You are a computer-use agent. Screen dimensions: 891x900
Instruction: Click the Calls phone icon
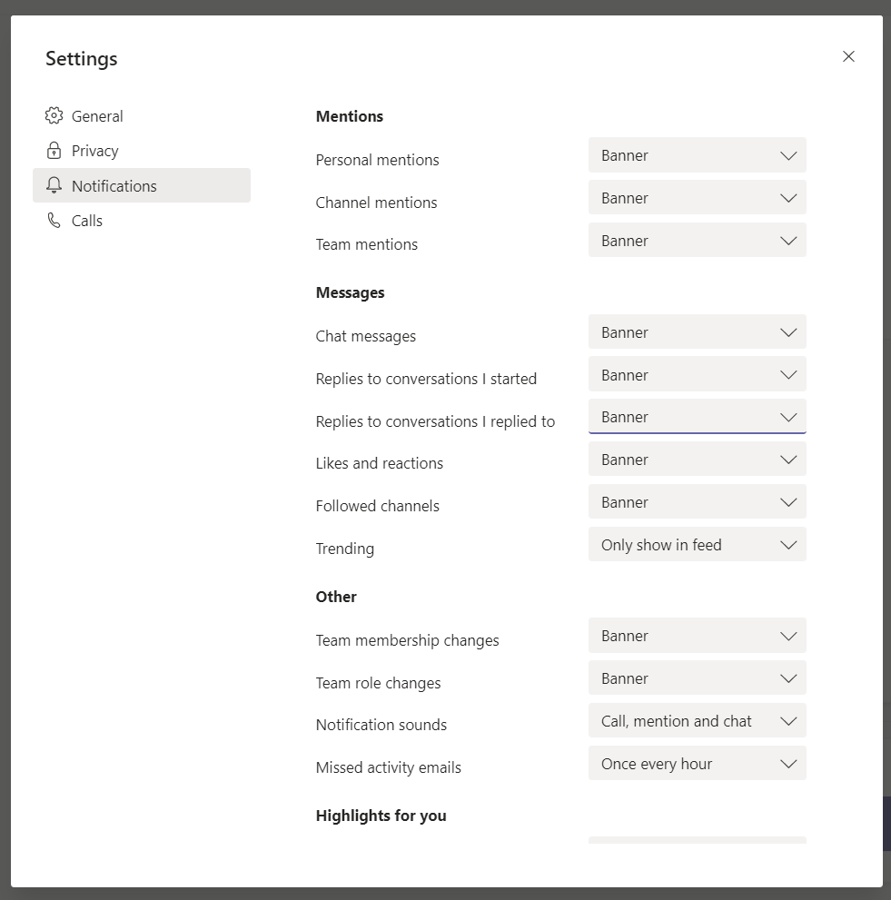click(54, 221)
